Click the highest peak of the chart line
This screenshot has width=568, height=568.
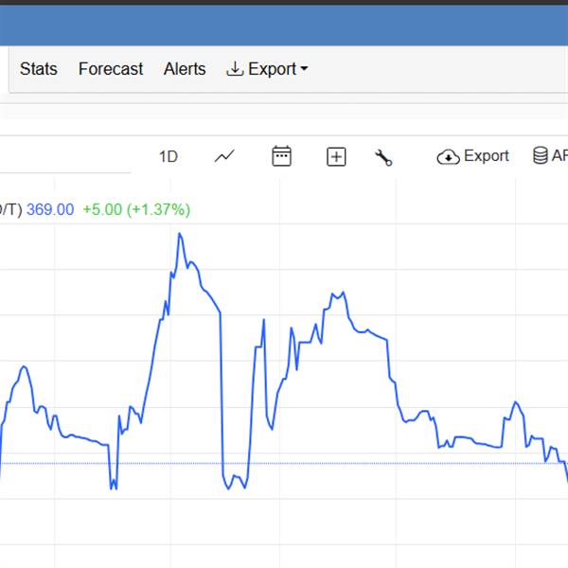[179, 234]
